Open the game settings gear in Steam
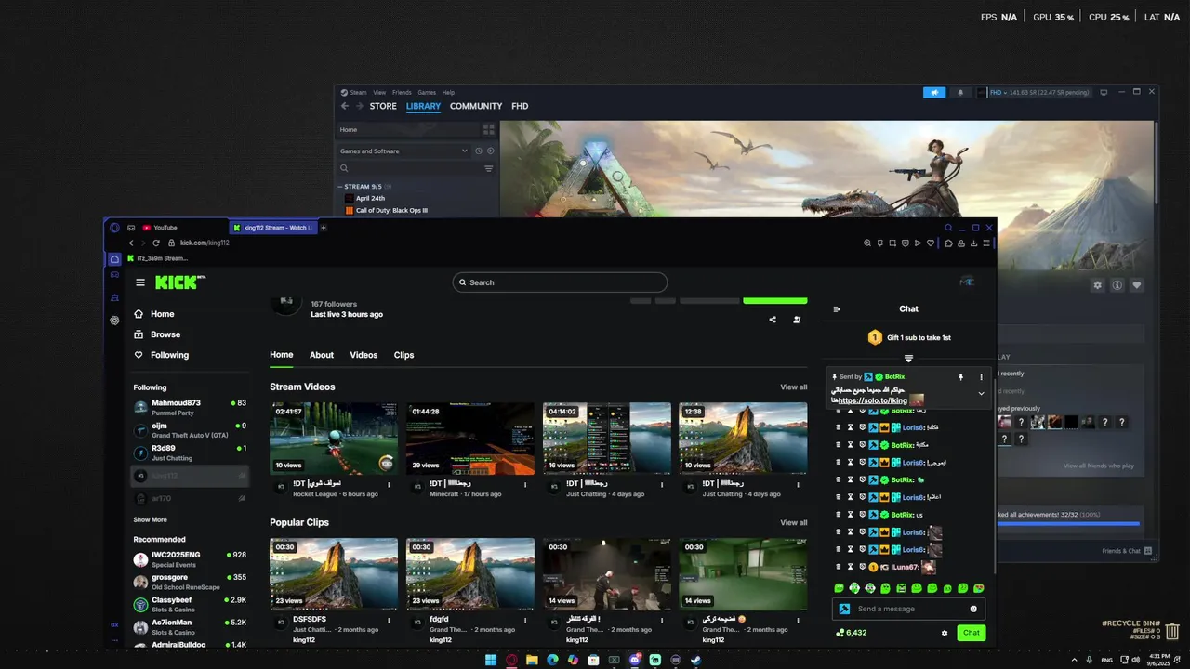The image size is (1190, 669). (x=1097, y=285)
